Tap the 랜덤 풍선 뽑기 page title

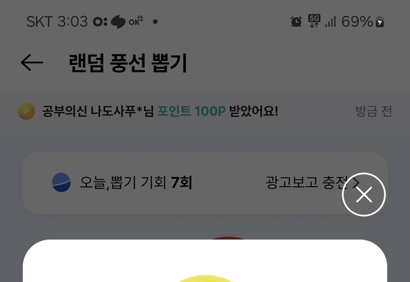point(128,63)
